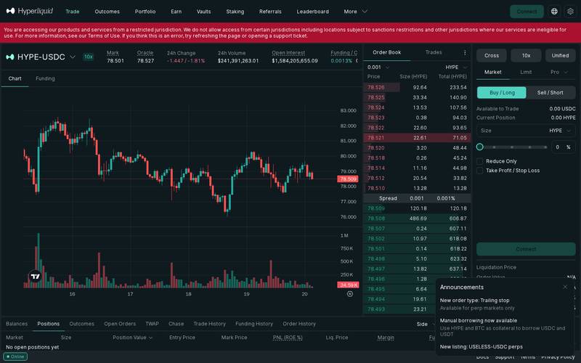Viewport: 581px width, 363px height.
Task: Click the Size input field
Action: pos(526,131)
